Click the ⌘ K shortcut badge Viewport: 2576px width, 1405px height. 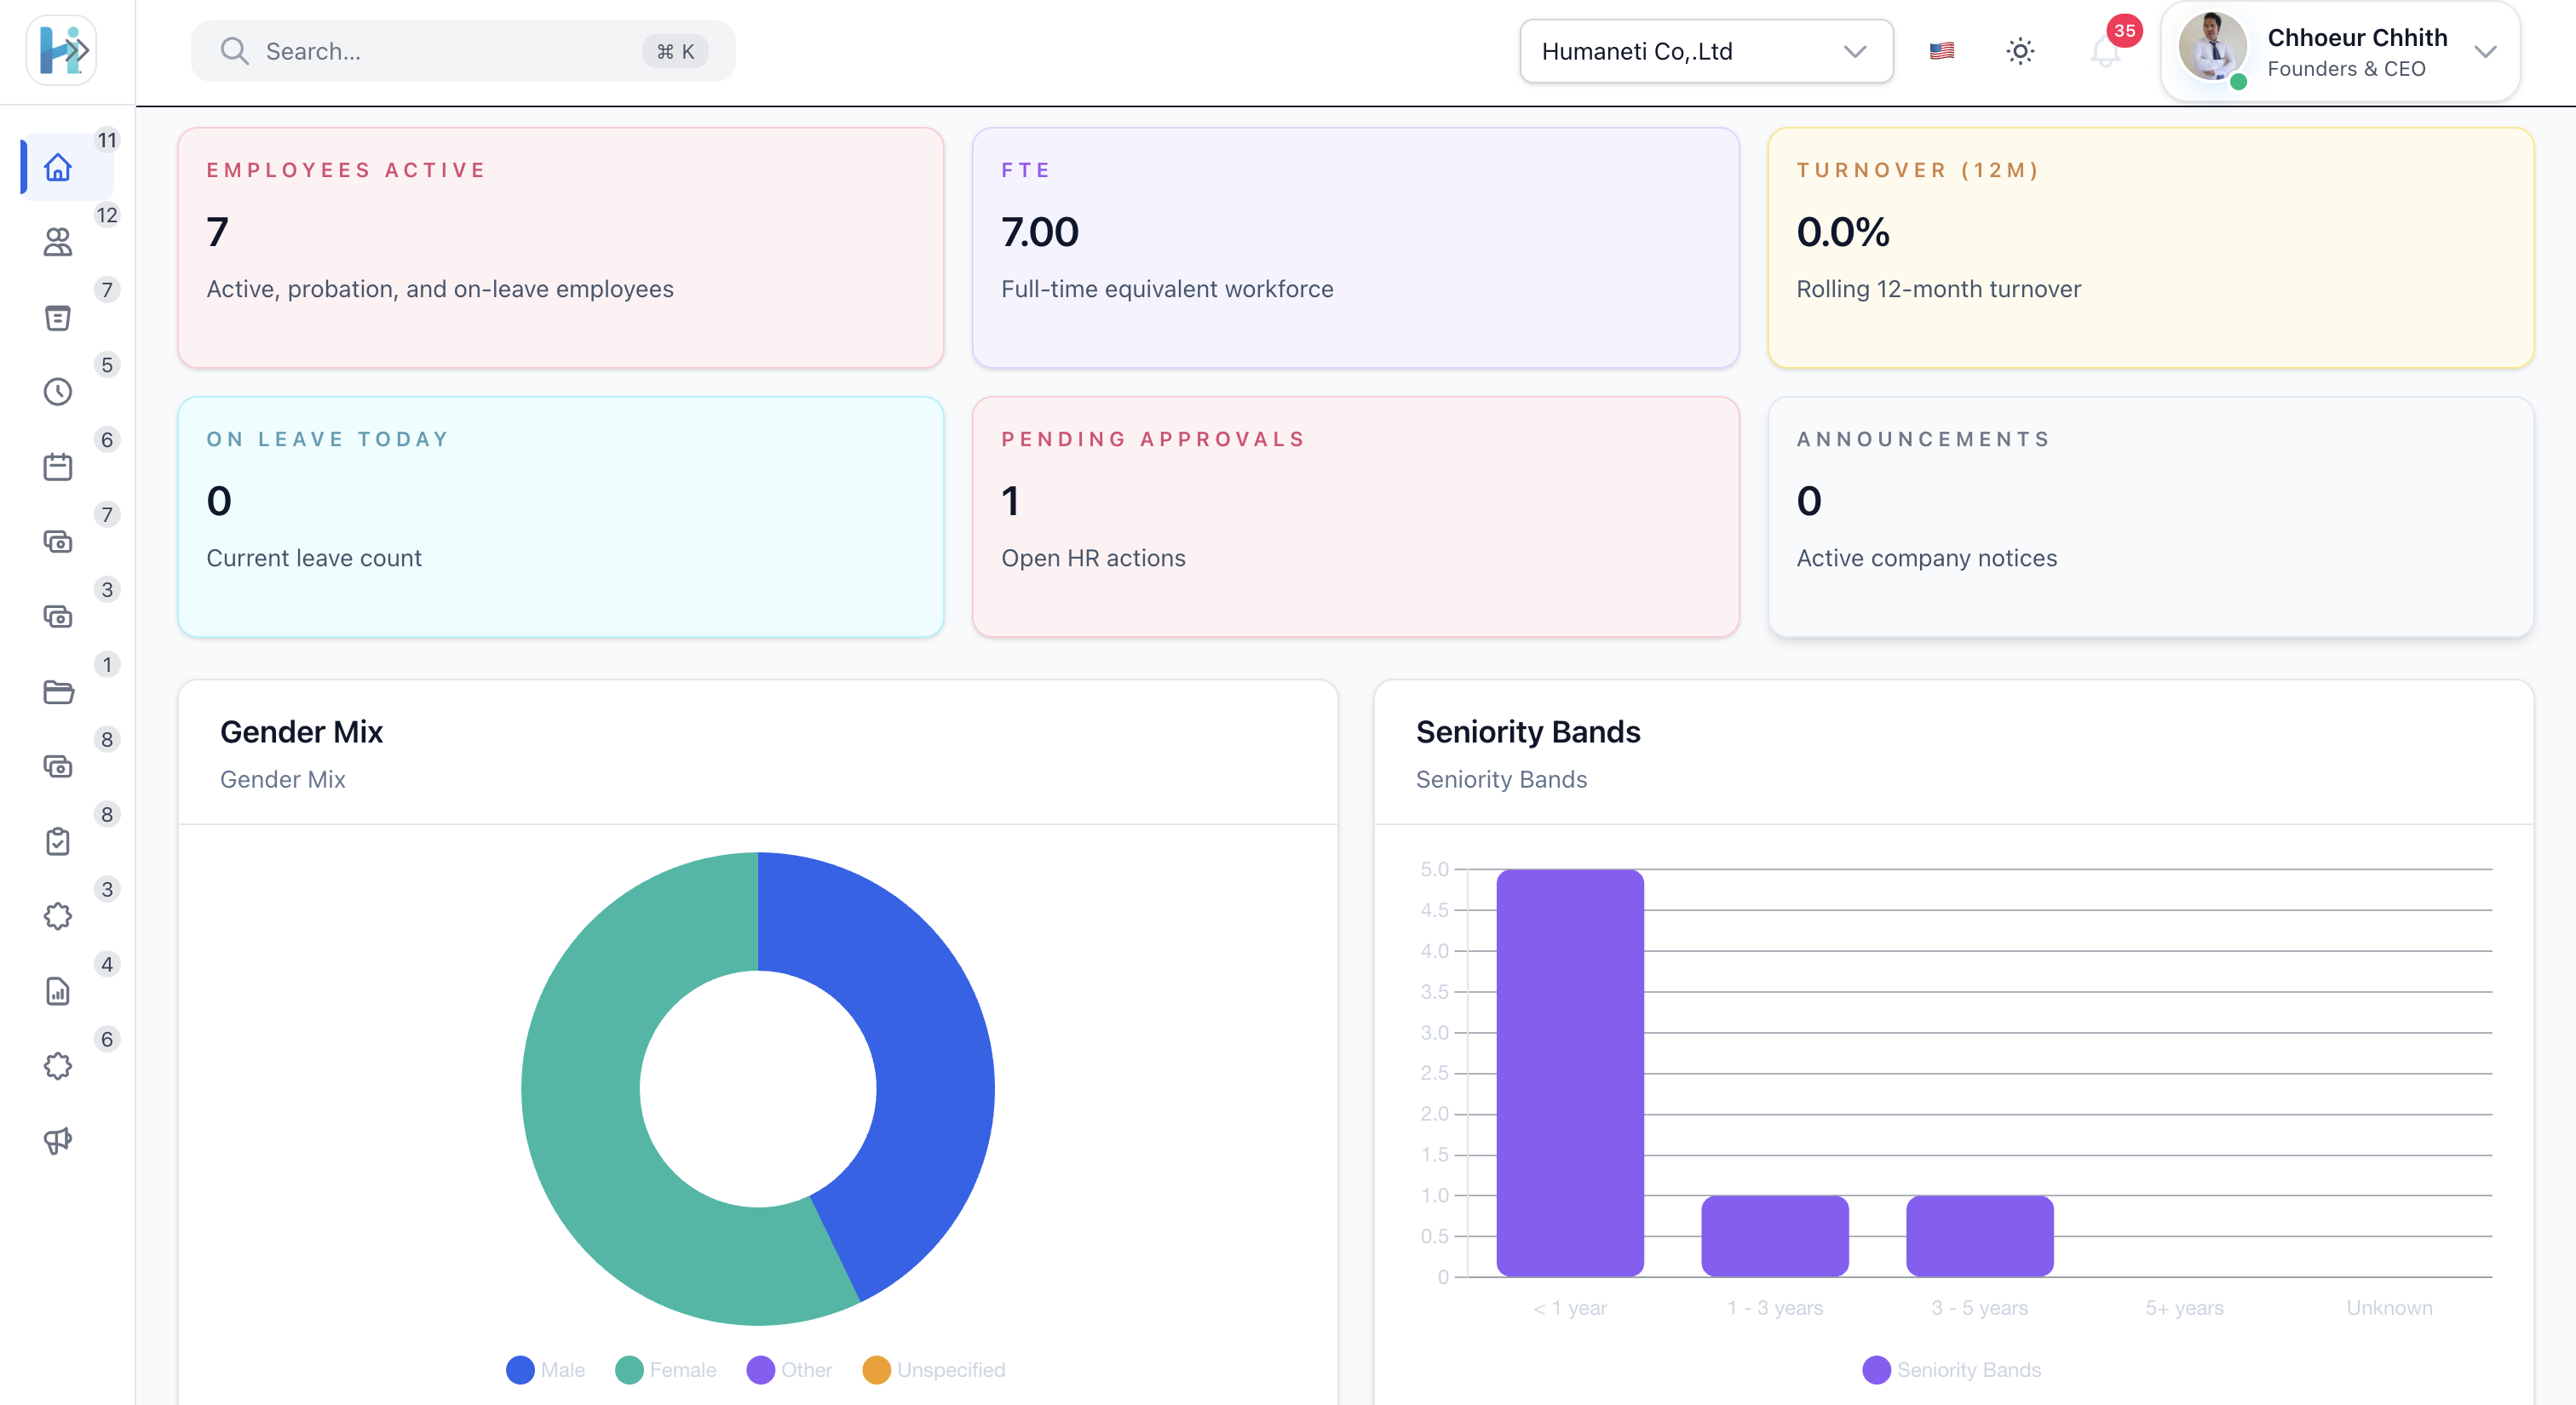tap(675, 51)
